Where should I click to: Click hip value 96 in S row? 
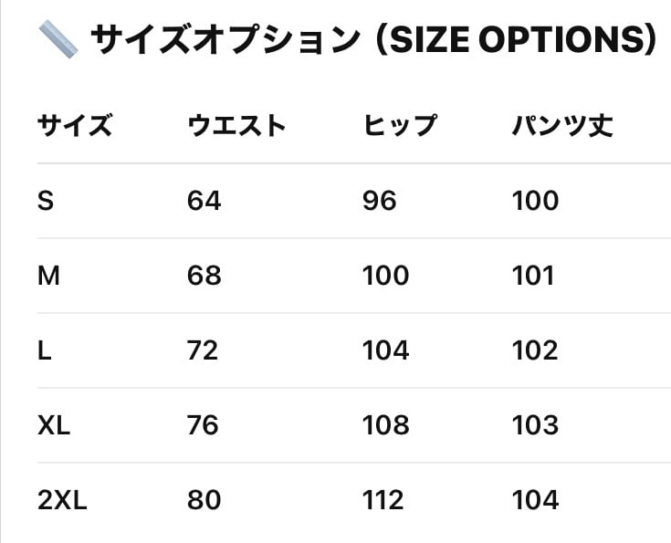pos(380,201)
